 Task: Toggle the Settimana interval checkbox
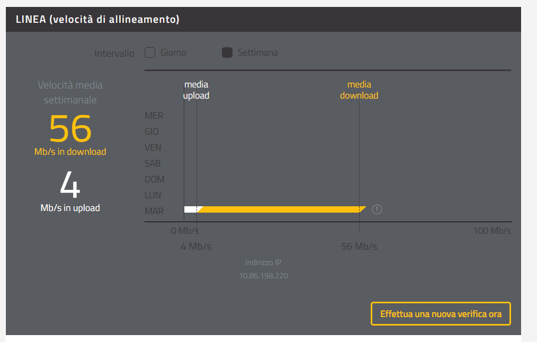227,52
